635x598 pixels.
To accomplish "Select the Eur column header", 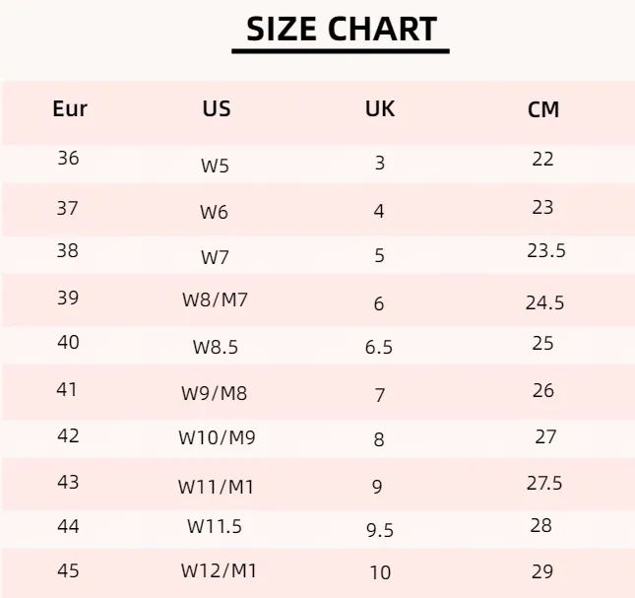I will coord(70,108).
